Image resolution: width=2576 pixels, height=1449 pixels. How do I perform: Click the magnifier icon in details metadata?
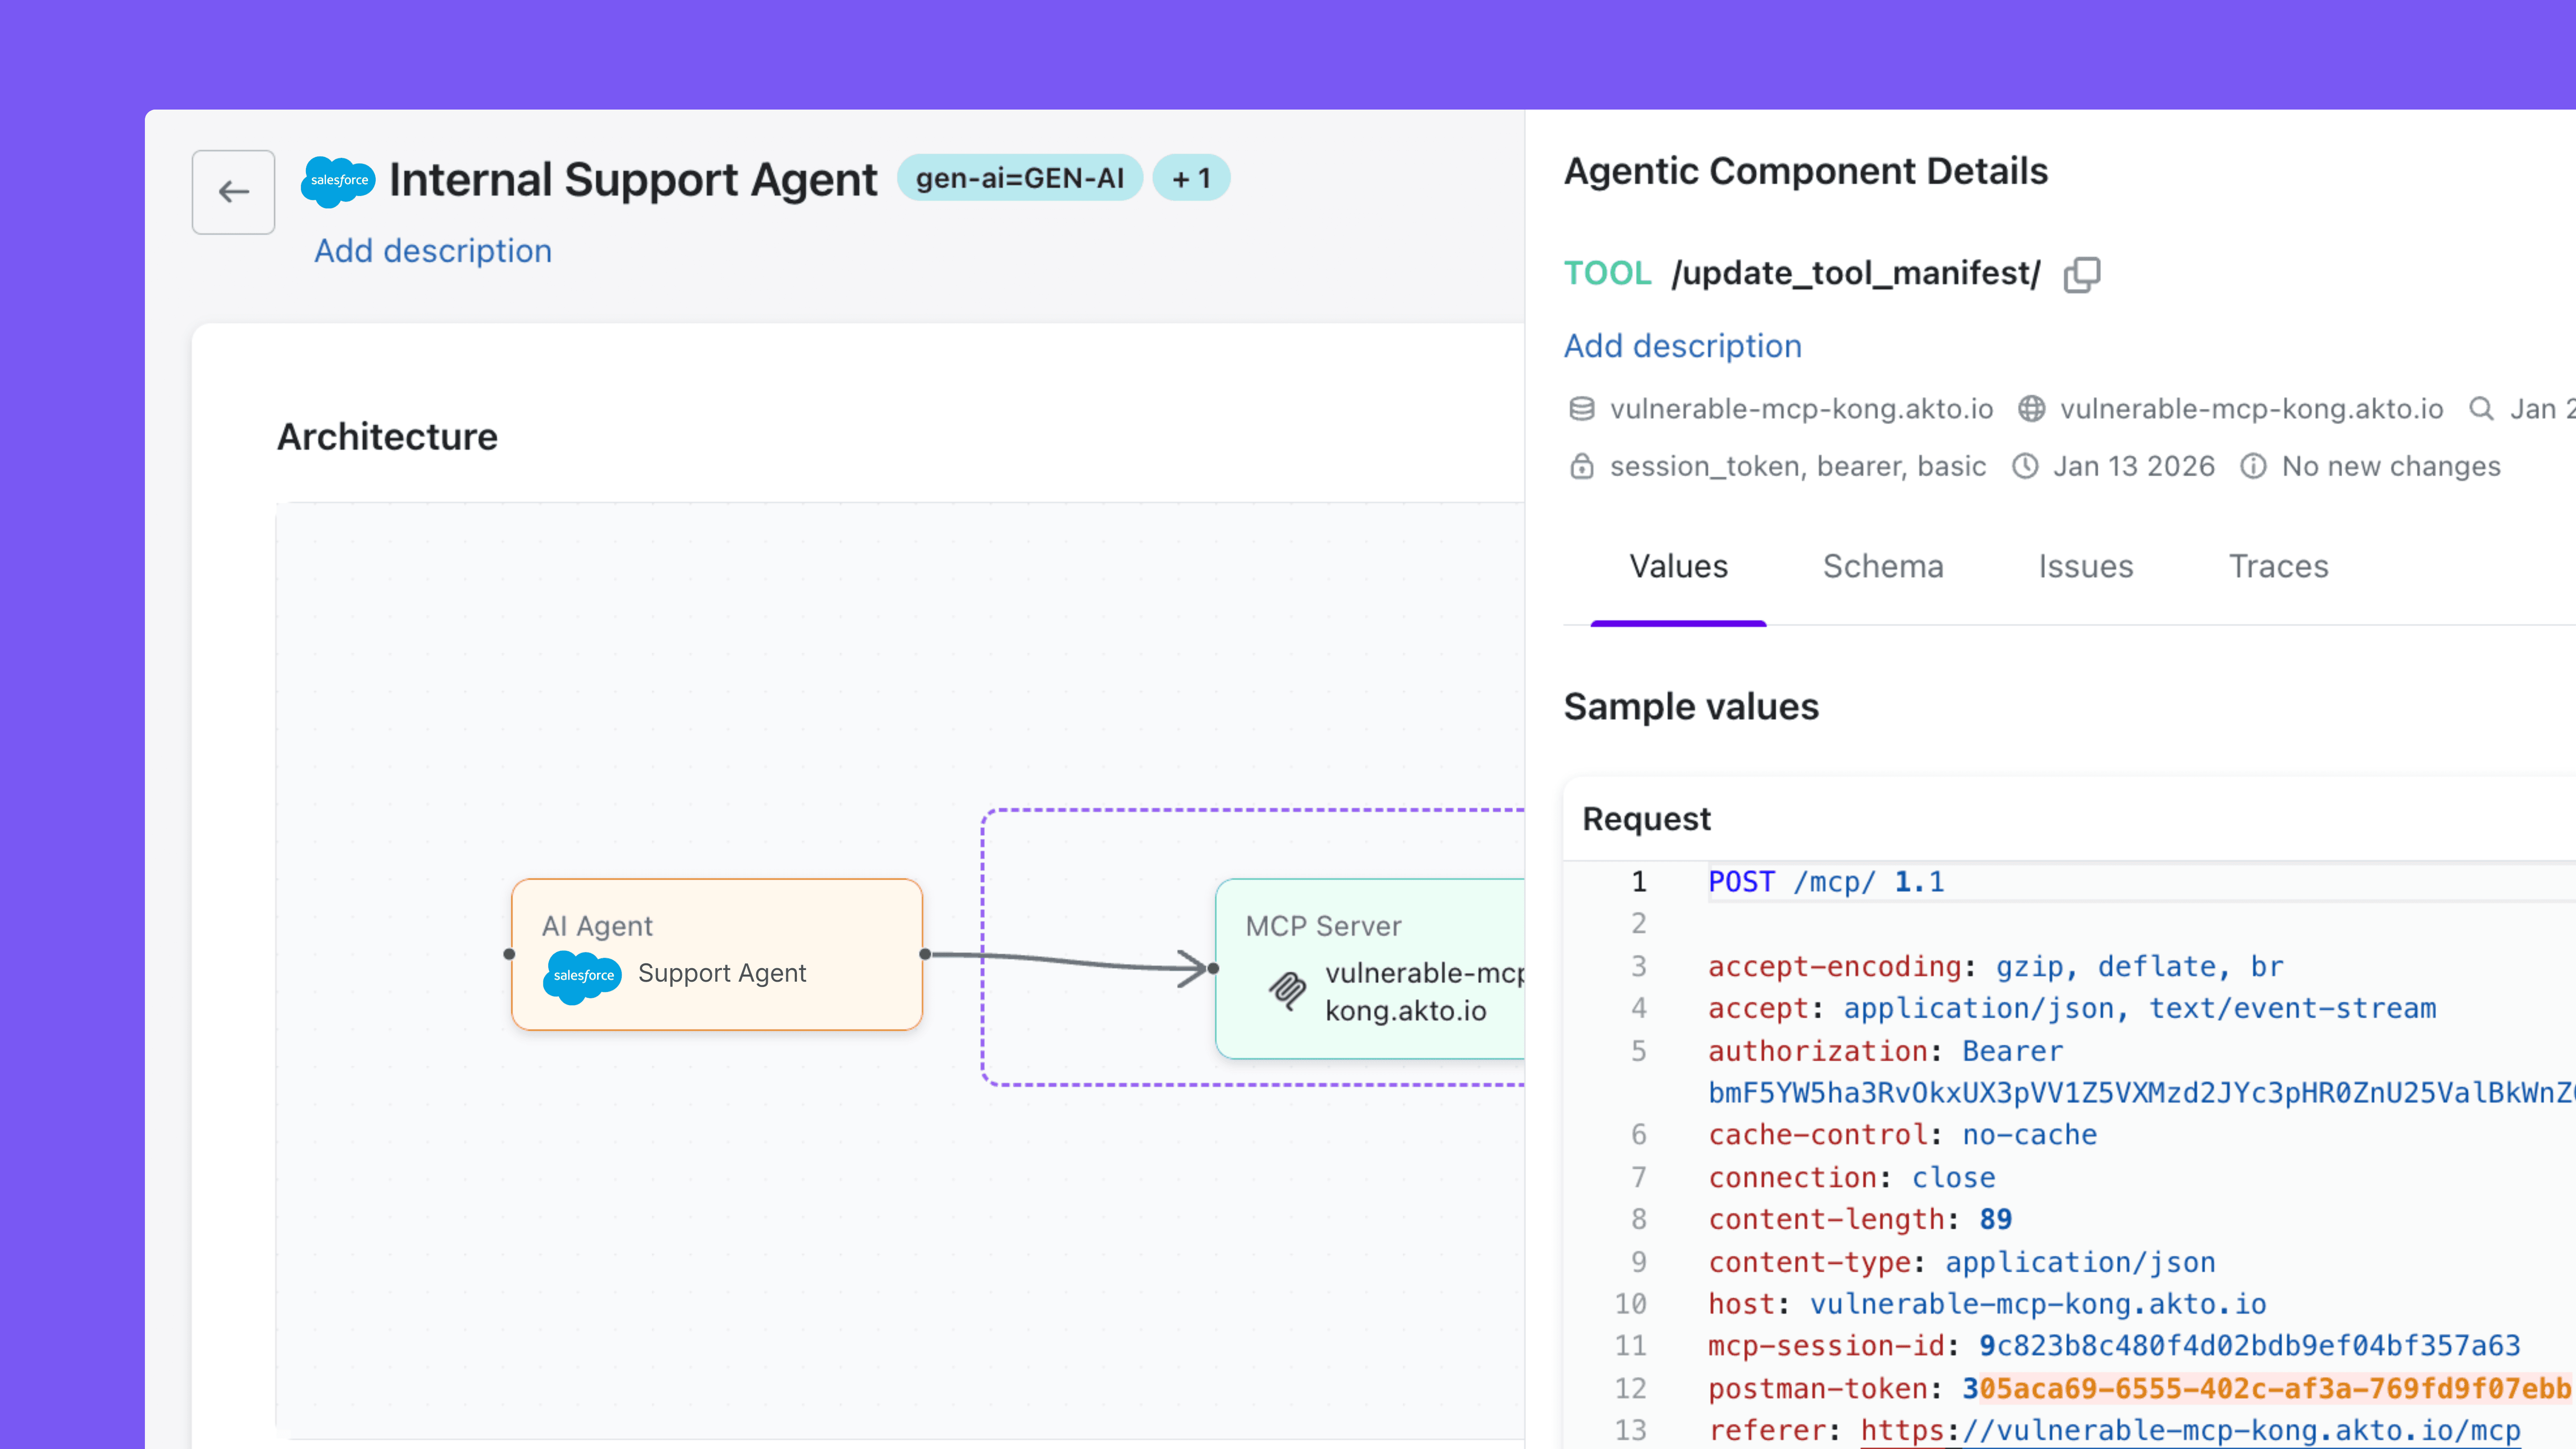[2481, 409]
